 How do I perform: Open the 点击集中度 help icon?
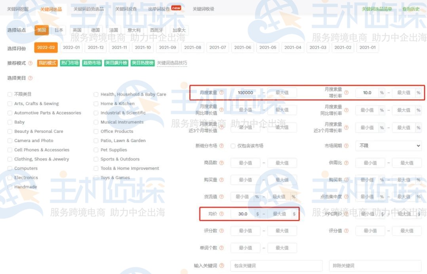pos(346,196)
